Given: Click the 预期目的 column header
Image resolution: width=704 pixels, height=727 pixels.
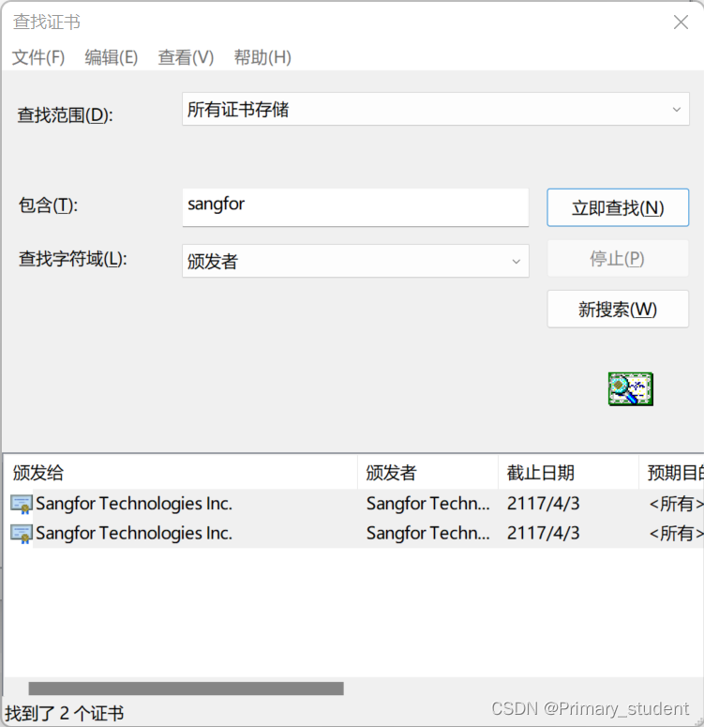Looking at the screenshot, I should click(671, 473).
